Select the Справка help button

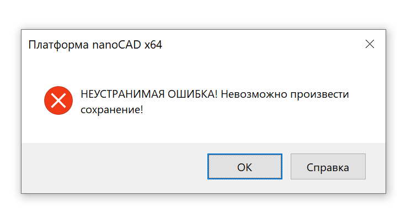pos(328,167)
